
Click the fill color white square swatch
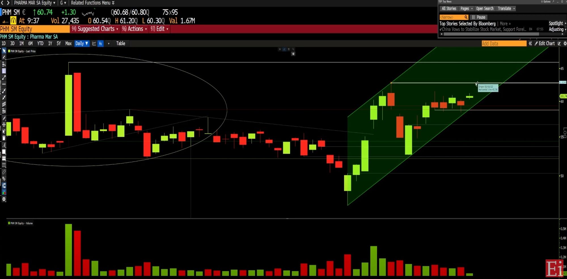point(4,152)
